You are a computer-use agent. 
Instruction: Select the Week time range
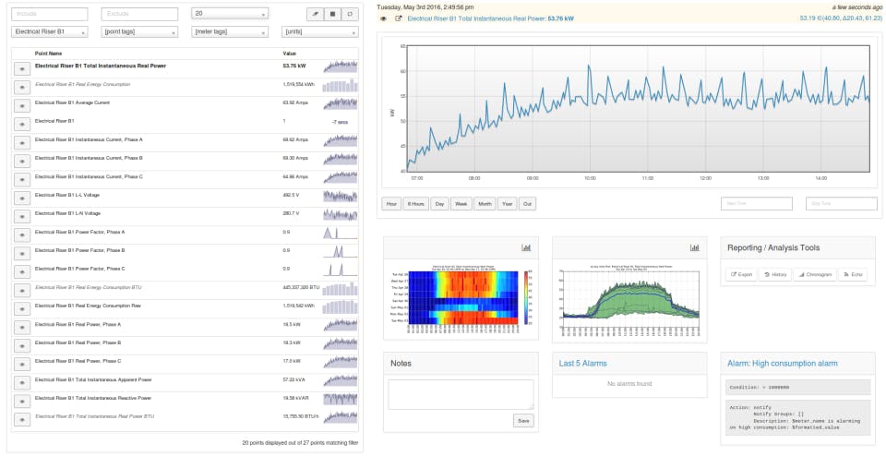(x=461, y=204)
